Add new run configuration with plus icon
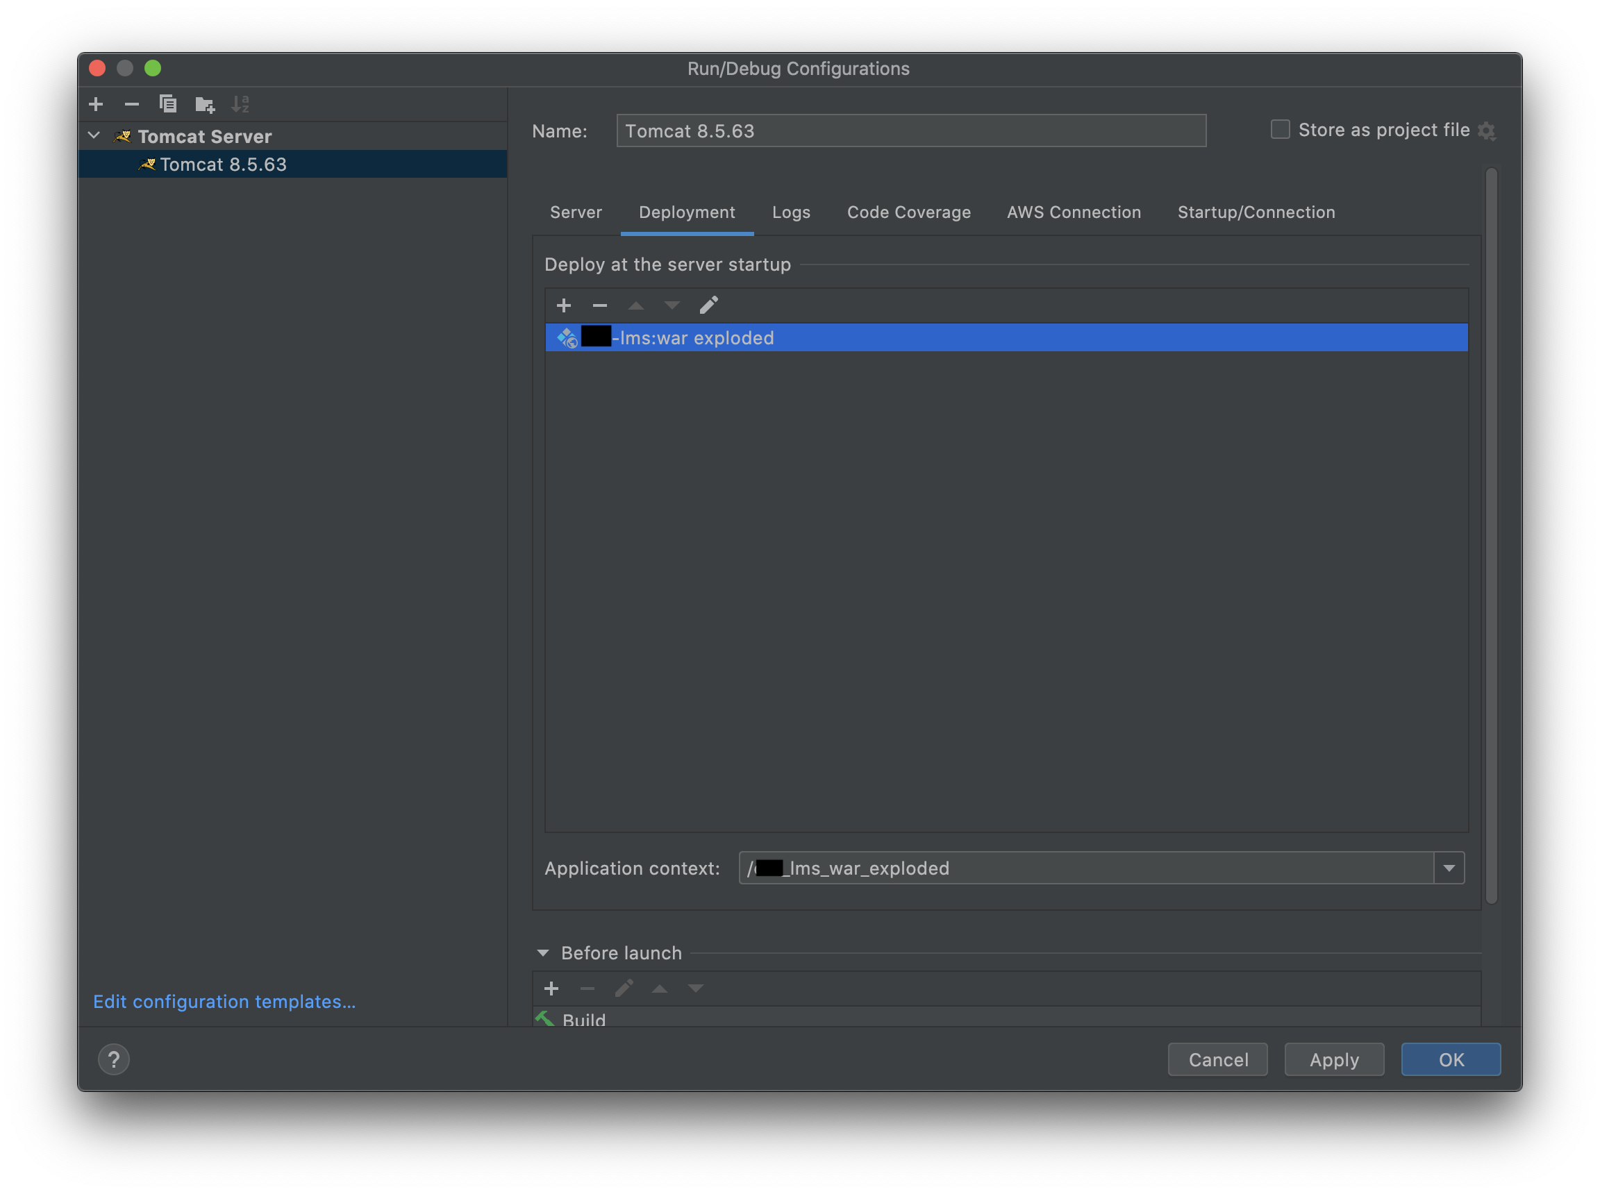Image resolution: width=1600 pixels, height=1194 pixels. tap(95, 104)
